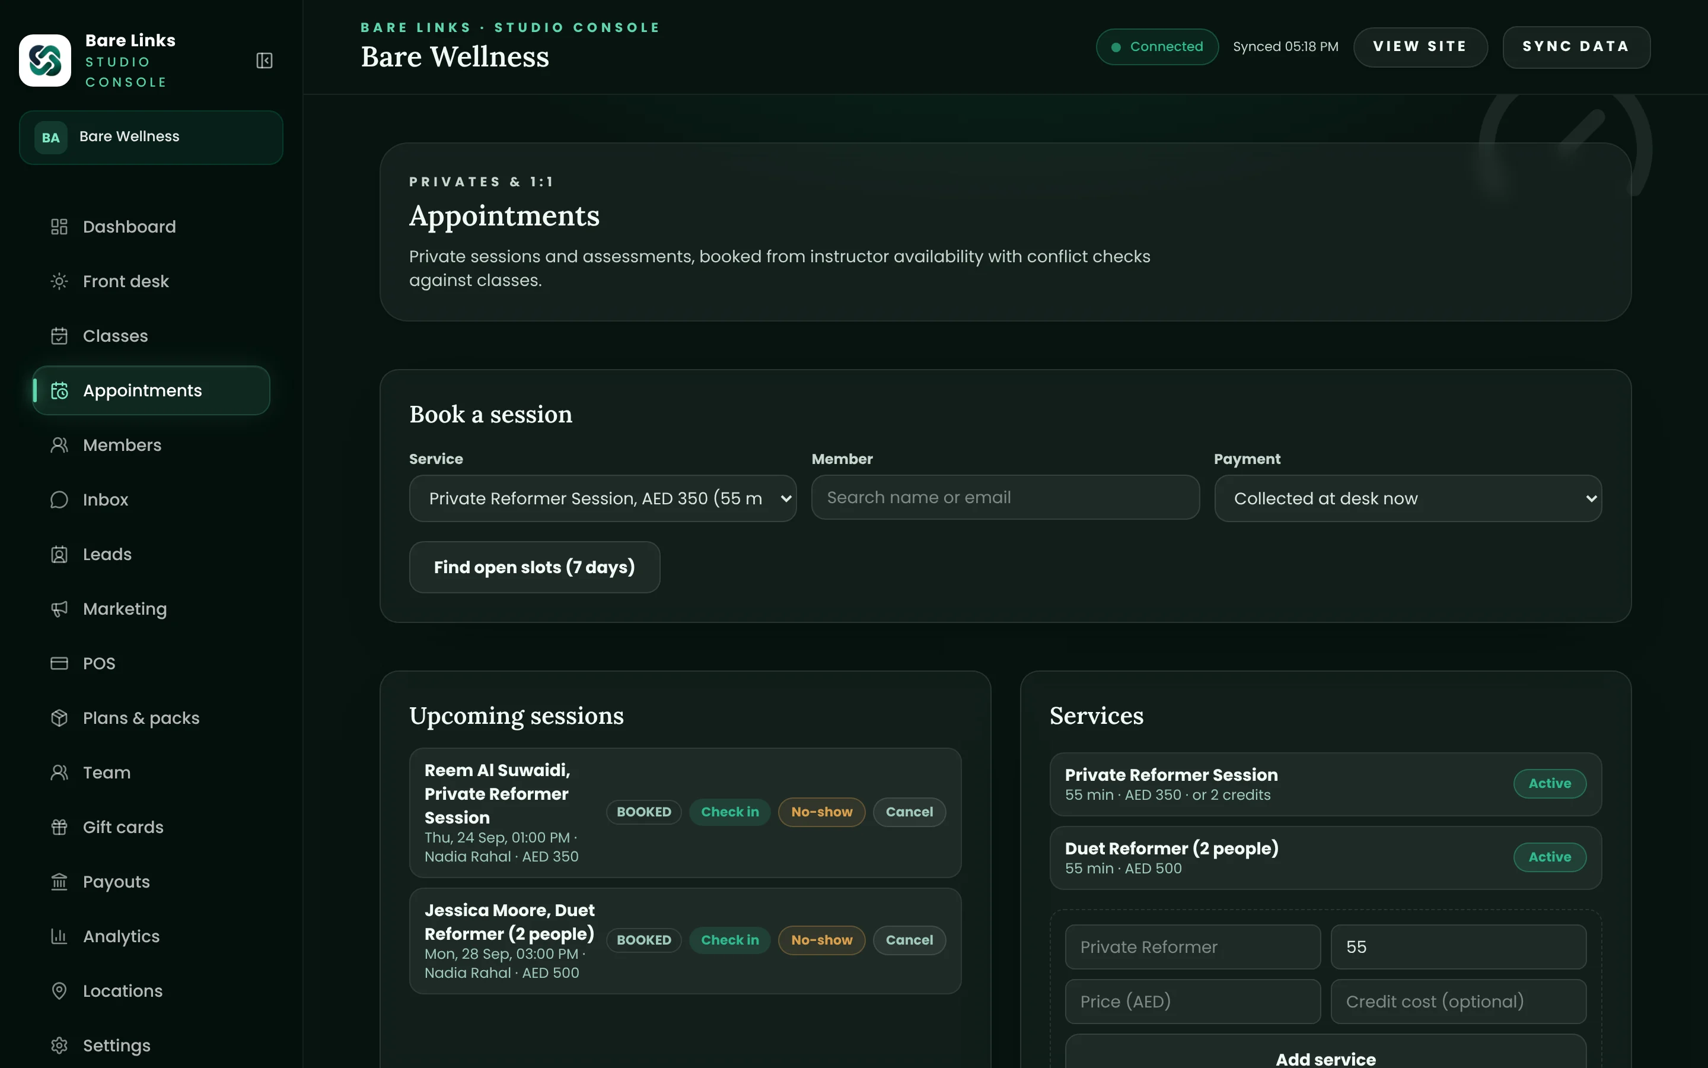This screenshot has height=1068, width=1708.
Task: Cancel Reem Al Suwaidi's session
Action: click(909, 812)
